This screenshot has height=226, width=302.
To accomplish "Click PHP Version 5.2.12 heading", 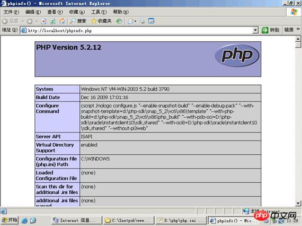I will coord(68,48).
